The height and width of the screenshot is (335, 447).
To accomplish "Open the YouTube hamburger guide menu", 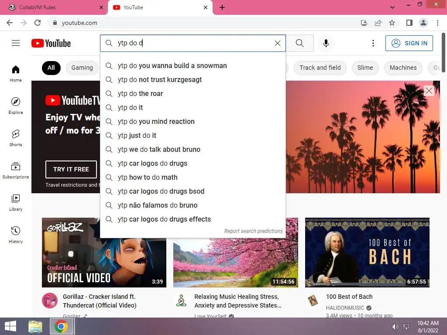I will (x=16, y=43).
